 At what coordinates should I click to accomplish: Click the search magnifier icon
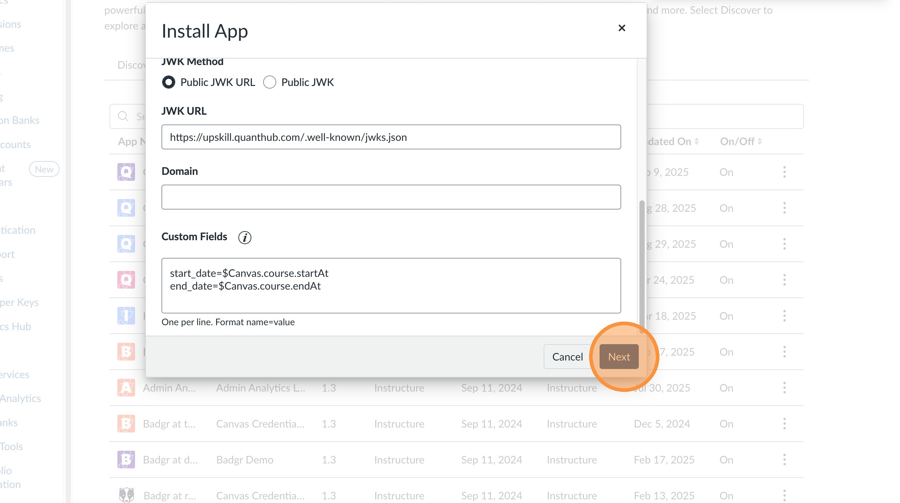[123, 116]
